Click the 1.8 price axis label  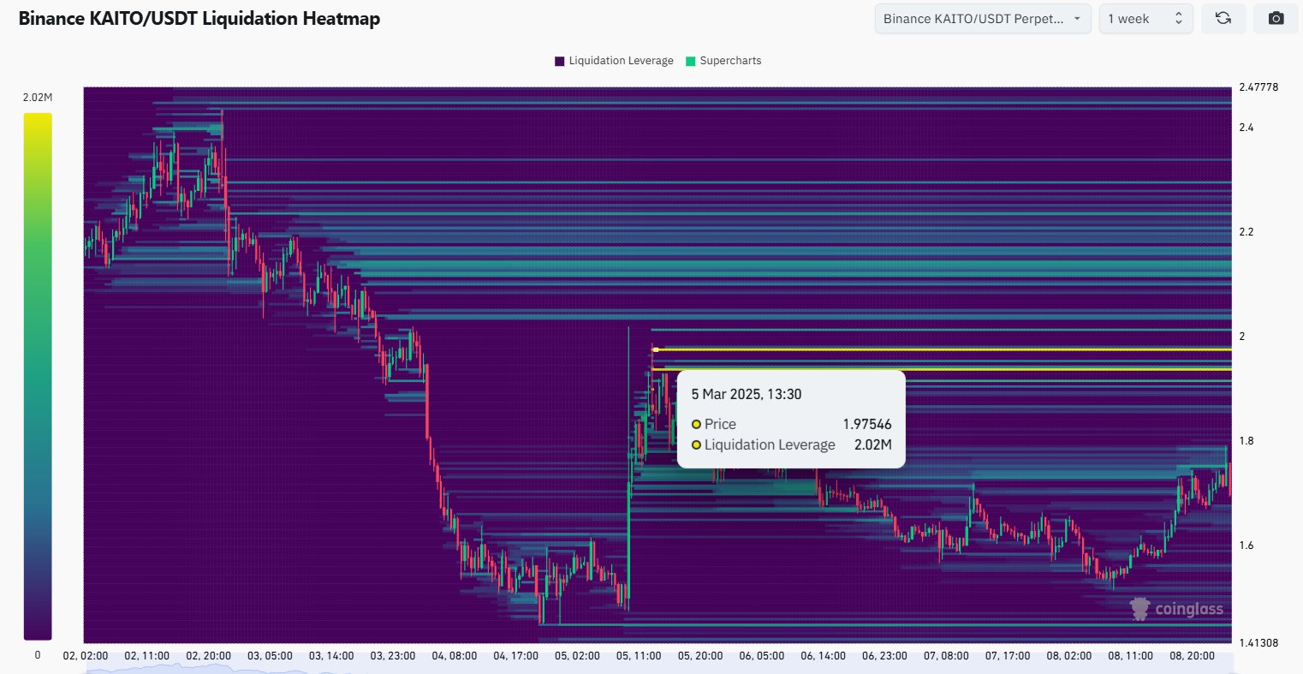[x=1246, y=441]
